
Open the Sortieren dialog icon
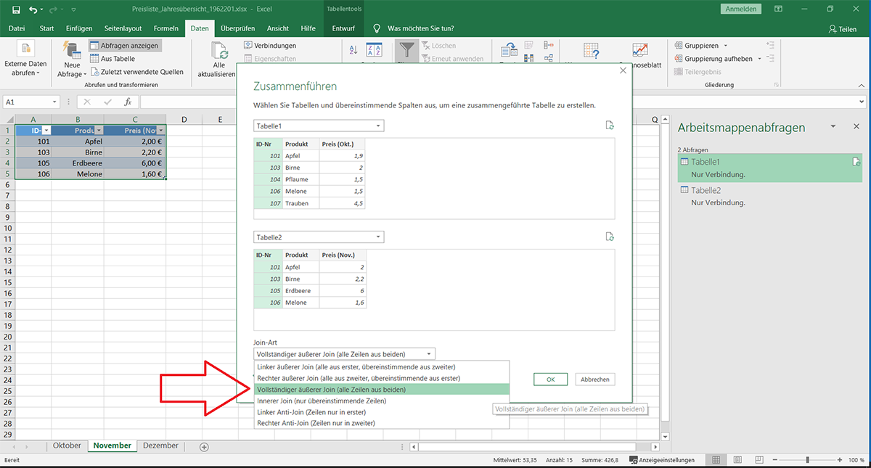pyautogui.click(x=374, y=50)
